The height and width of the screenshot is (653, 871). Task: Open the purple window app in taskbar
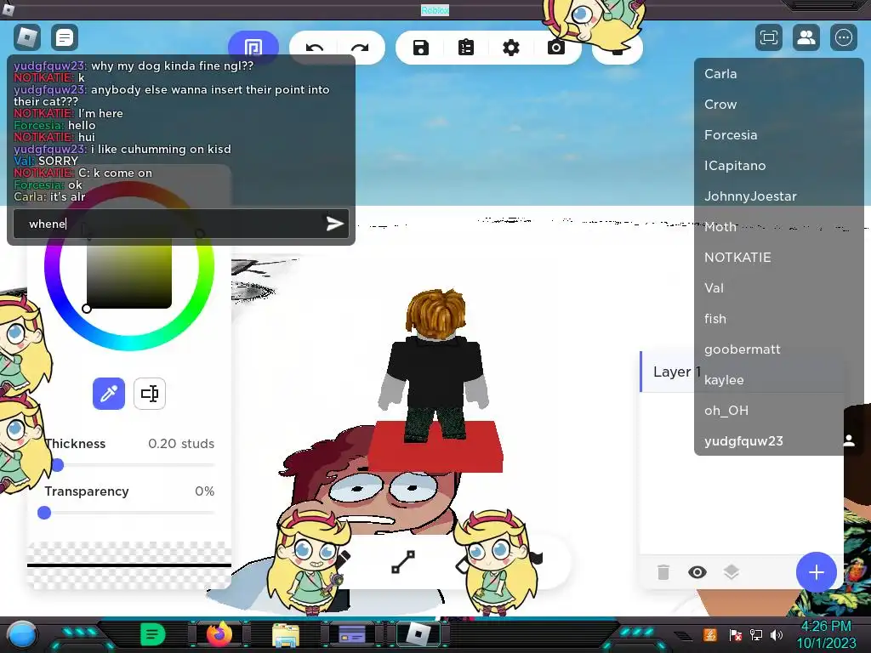[x=351, y=633]
